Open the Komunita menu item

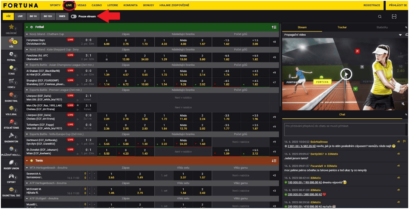coord(131,5)
